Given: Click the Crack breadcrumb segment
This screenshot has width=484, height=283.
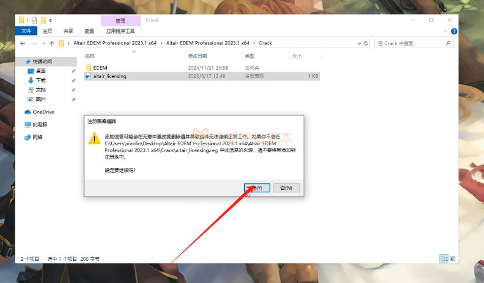Looking at the screenshot, I should 265,43.
